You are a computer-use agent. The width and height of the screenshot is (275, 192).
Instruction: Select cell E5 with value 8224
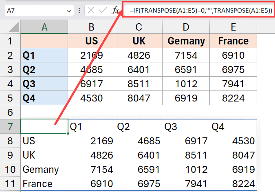click(x=233, y=98)
